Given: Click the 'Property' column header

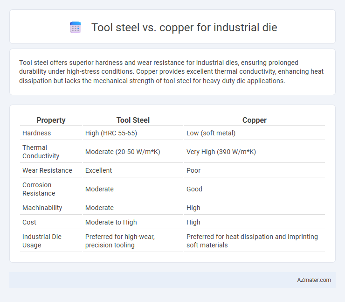Looking at the screenshot, I should pos(51,120).
